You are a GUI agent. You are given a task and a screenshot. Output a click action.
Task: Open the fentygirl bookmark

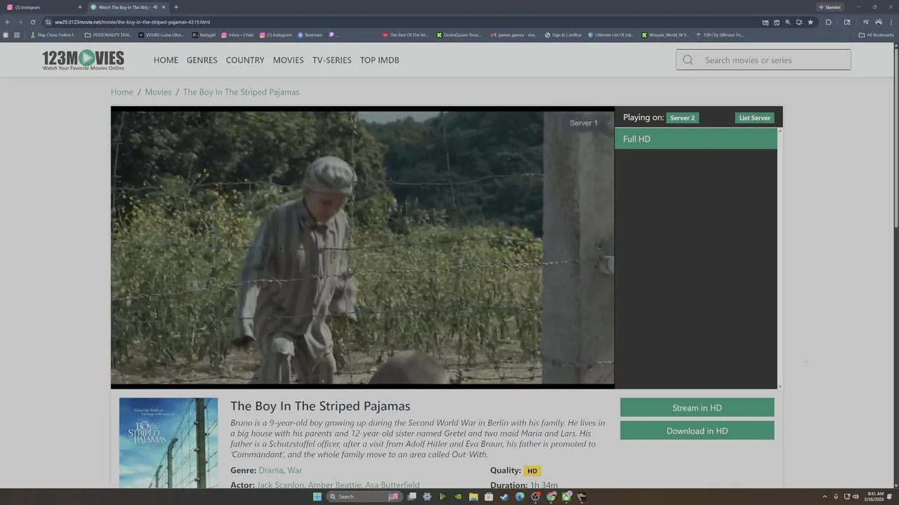pos(204,34)
